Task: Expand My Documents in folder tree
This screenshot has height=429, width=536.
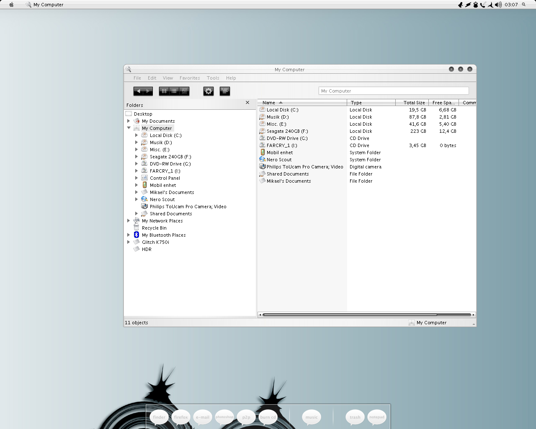Action: point(129,121)
